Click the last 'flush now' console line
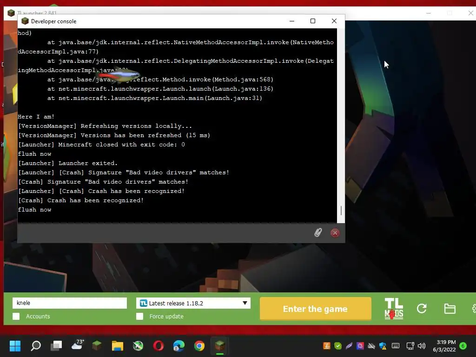 [34, 210]
